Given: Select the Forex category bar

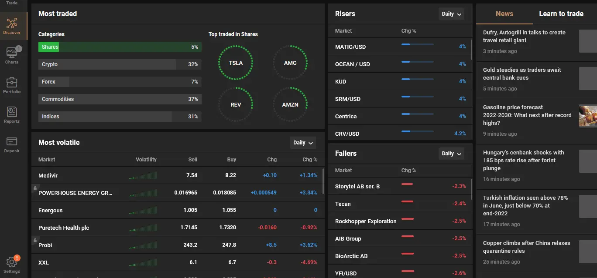Looking at the screenshot, I should (120, 82).
